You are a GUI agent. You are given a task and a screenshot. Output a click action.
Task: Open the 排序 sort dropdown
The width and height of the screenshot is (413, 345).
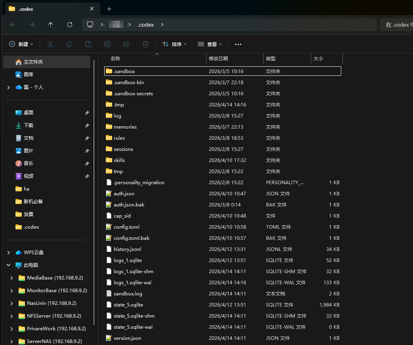tap(175, 44)
